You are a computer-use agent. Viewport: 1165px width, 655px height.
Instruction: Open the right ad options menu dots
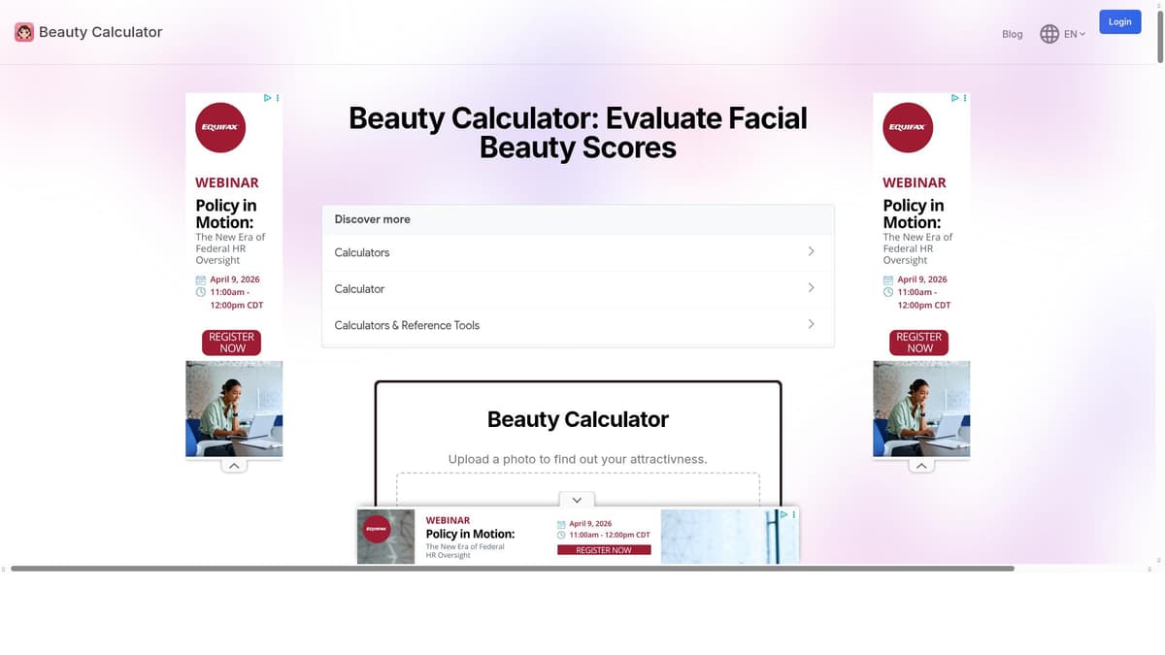965,98
